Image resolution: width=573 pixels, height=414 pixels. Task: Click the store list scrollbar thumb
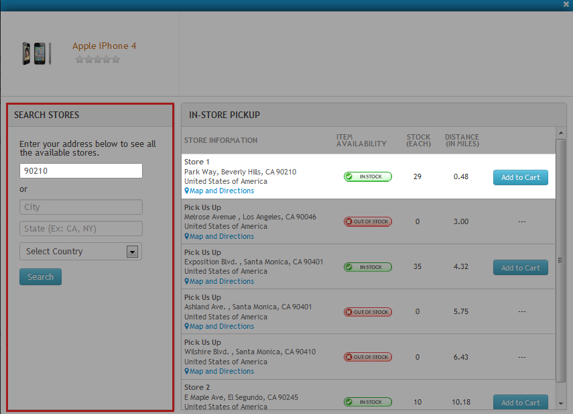[560, 260]
